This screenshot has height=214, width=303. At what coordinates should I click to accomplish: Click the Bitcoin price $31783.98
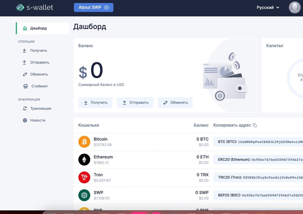coord(103,145)
